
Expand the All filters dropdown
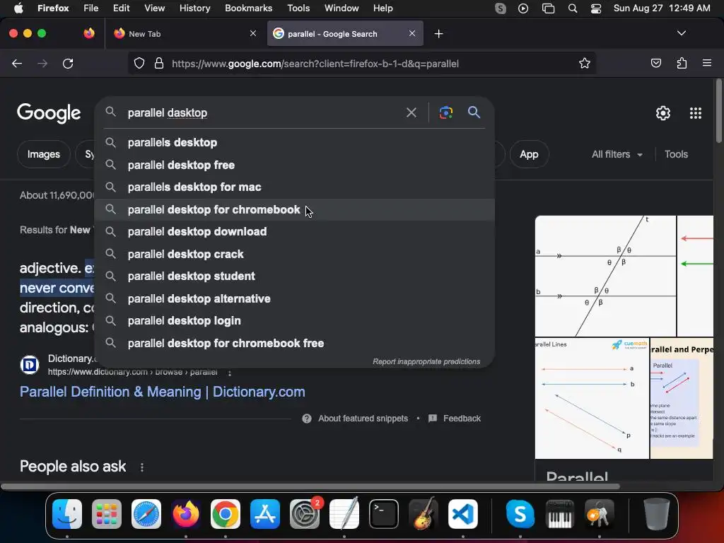tap(617, 154)
